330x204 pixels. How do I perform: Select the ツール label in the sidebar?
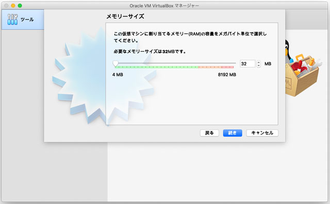(x=27, y=20)
